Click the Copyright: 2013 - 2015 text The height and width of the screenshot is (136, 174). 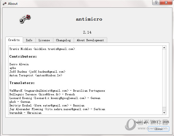pos(151,122)
